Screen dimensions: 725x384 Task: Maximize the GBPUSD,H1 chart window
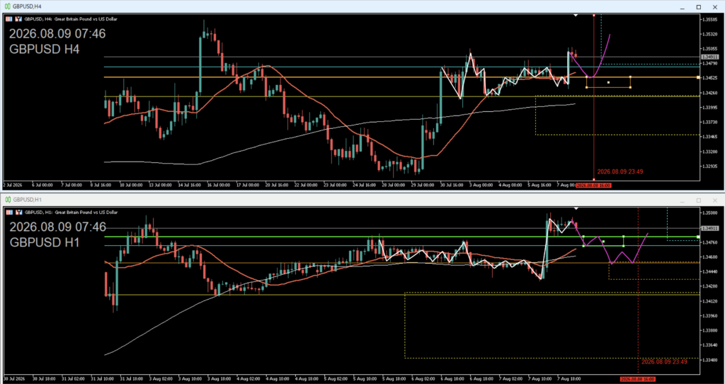(699, 201)
